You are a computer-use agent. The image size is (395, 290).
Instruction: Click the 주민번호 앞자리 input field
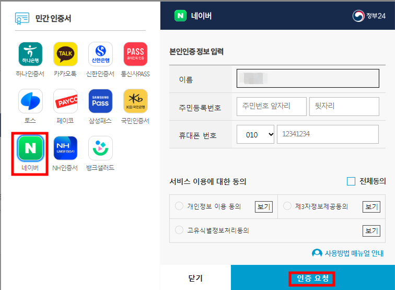271,106
